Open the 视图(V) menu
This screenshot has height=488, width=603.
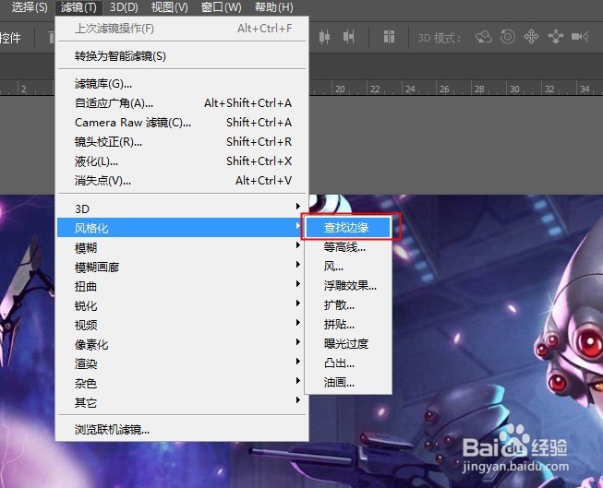pyautogui.click(x=169, y=6)
